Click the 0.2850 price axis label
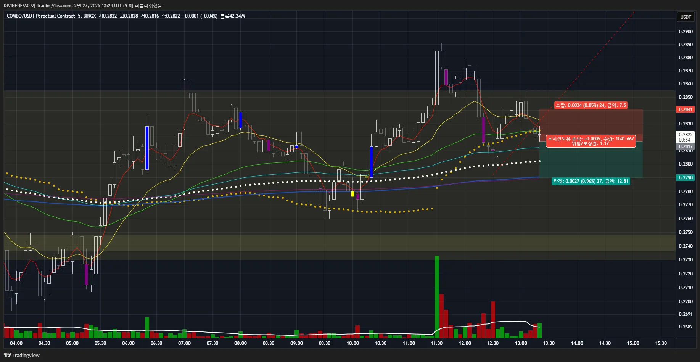Viewport: 700px width, 362px height. (686, 97)
